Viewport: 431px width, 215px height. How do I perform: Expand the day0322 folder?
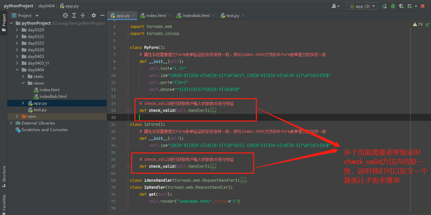click(x=17, y=37)
